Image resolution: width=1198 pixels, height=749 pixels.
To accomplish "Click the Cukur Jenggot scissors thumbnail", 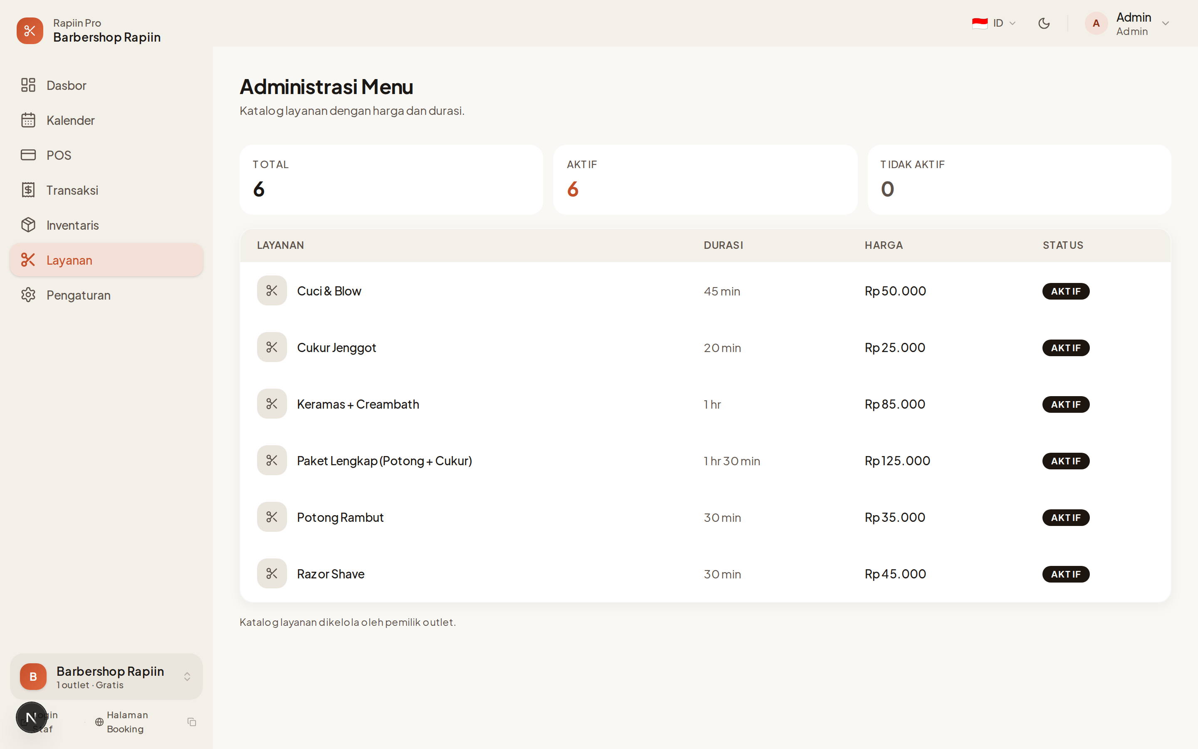I will (272, 347).
